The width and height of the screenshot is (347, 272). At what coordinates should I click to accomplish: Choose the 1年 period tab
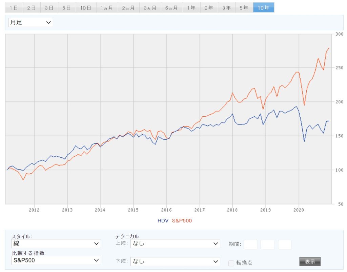point(191,8)
